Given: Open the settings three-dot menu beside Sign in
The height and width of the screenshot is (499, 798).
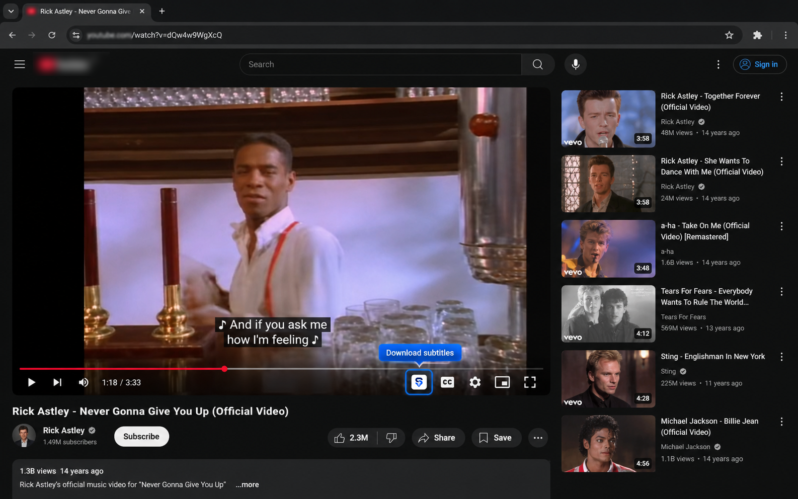Looking at the screenshot, I should (x=718, y=64).
